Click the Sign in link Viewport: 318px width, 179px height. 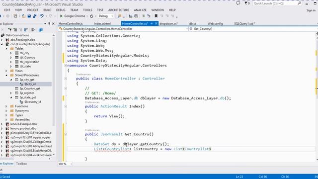click(311, 10)
